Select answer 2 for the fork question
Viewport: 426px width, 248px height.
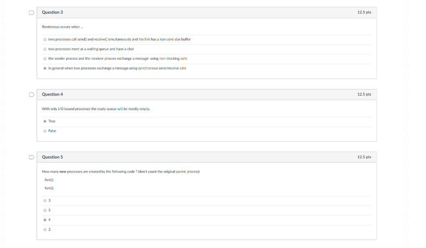[45, 229]
